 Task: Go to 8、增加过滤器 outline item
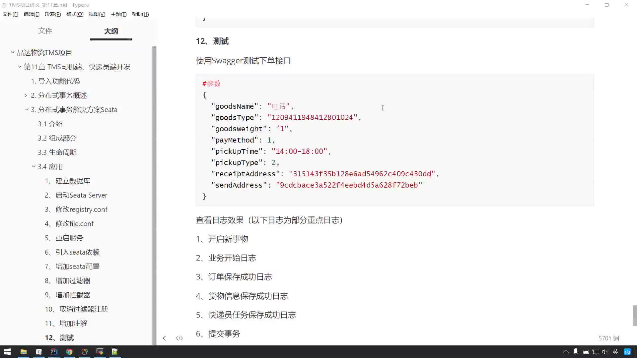(x=68, y=281)
